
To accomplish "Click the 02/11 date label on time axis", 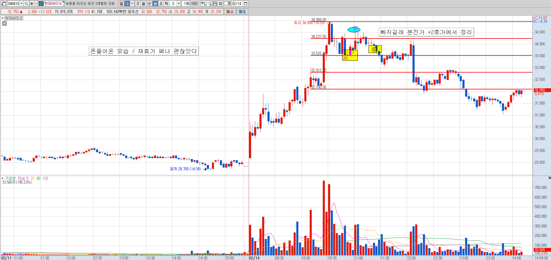I will point(6,258).
